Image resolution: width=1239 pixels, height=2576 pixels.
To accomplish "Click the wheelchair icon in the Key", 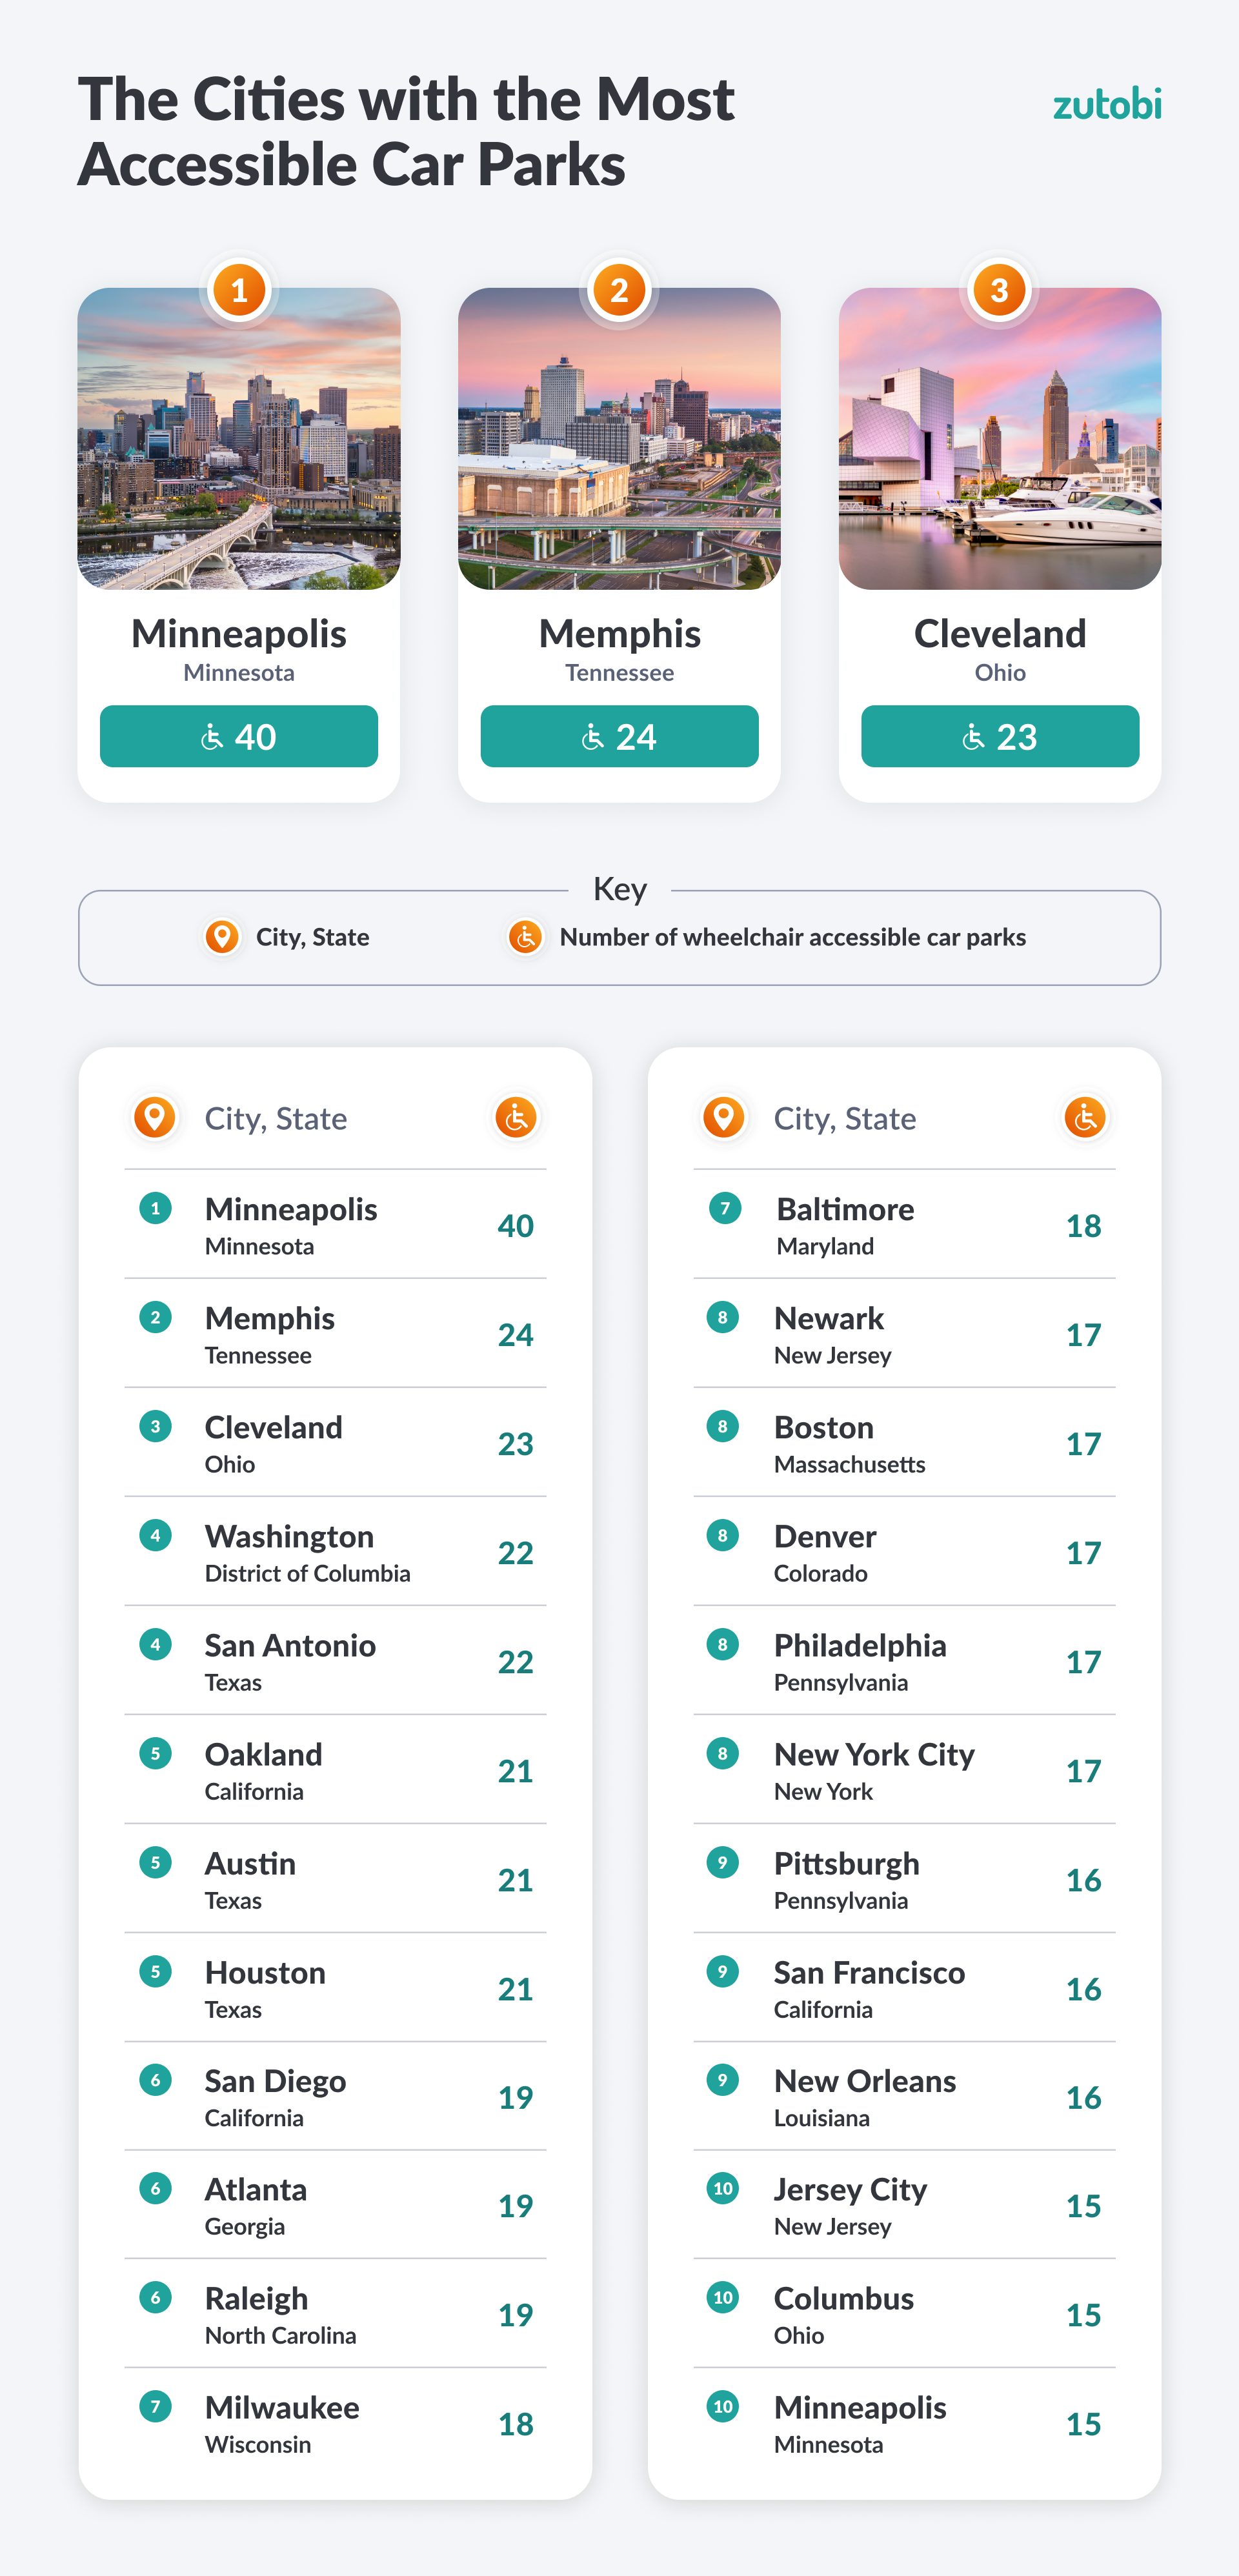I will 525,937.
